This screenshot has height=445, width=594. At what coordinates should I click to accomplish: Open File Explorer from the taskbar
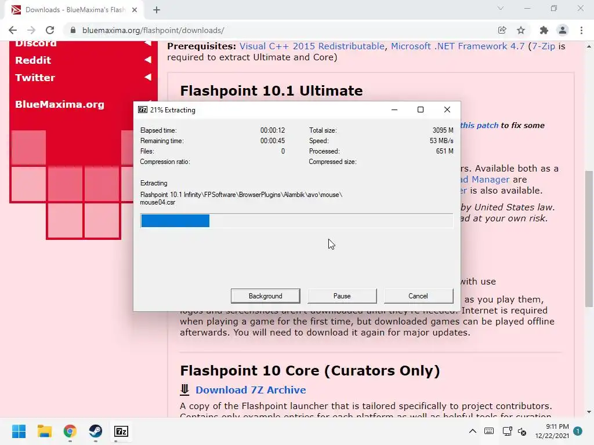coord(44,431)
